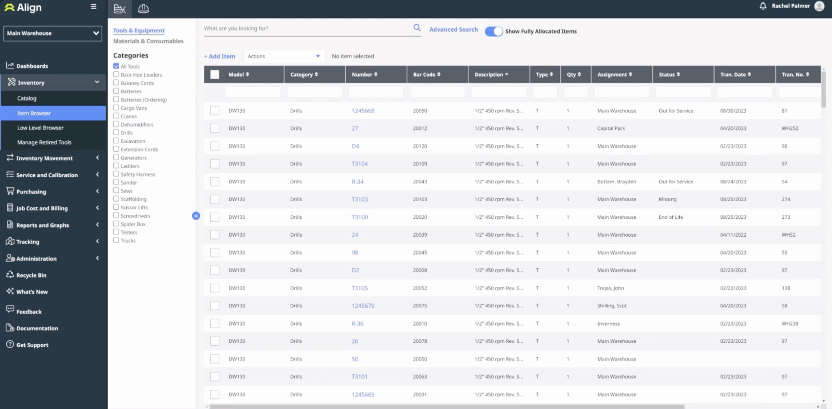
Task: Click the tools toolbar icon at top
Action: pos(119,9)
